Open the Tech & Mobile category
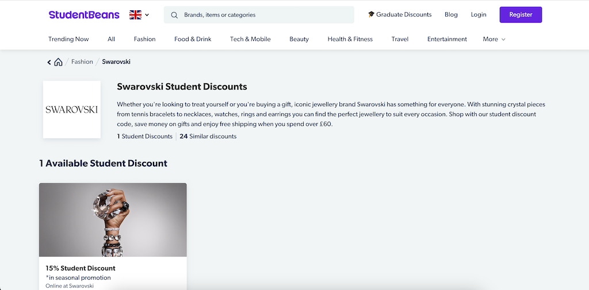The height and width of the screenshot is (290, 589). pyautogui.click(x=250, y=39)
